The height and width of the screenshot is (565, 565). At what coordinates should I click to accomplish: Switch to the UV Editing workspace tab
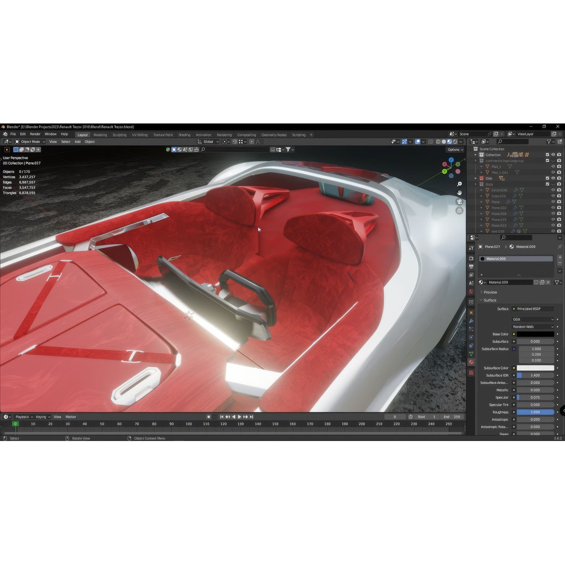pyautogui.click(x=140, y=135)
